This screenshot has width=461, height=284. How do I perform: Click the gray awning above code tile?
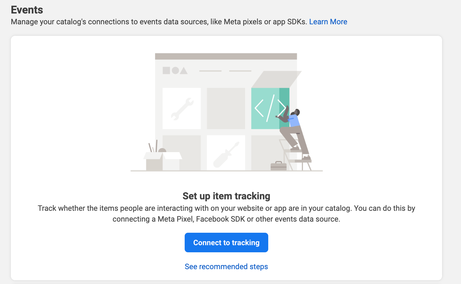click(276, 79)
